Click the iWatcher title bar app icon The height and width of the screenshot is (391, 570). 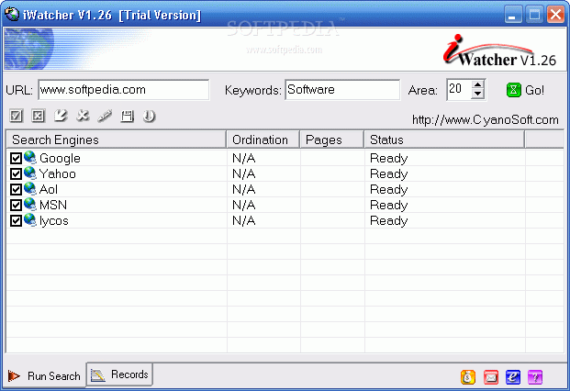pyautogui.click(x=12, y=15)
